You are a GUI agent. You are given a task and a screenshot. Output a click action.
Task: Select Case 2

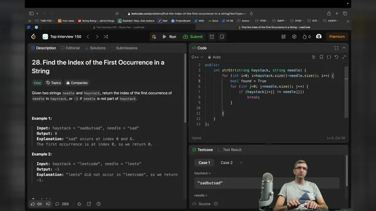(x=227, y=163)
